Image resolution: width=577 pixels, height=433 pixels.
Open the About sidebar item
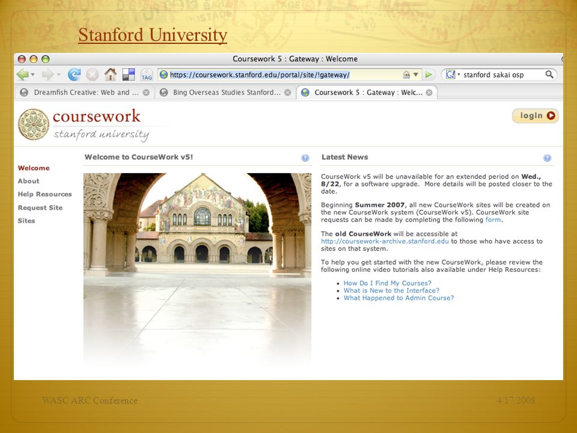pos(28,181)
